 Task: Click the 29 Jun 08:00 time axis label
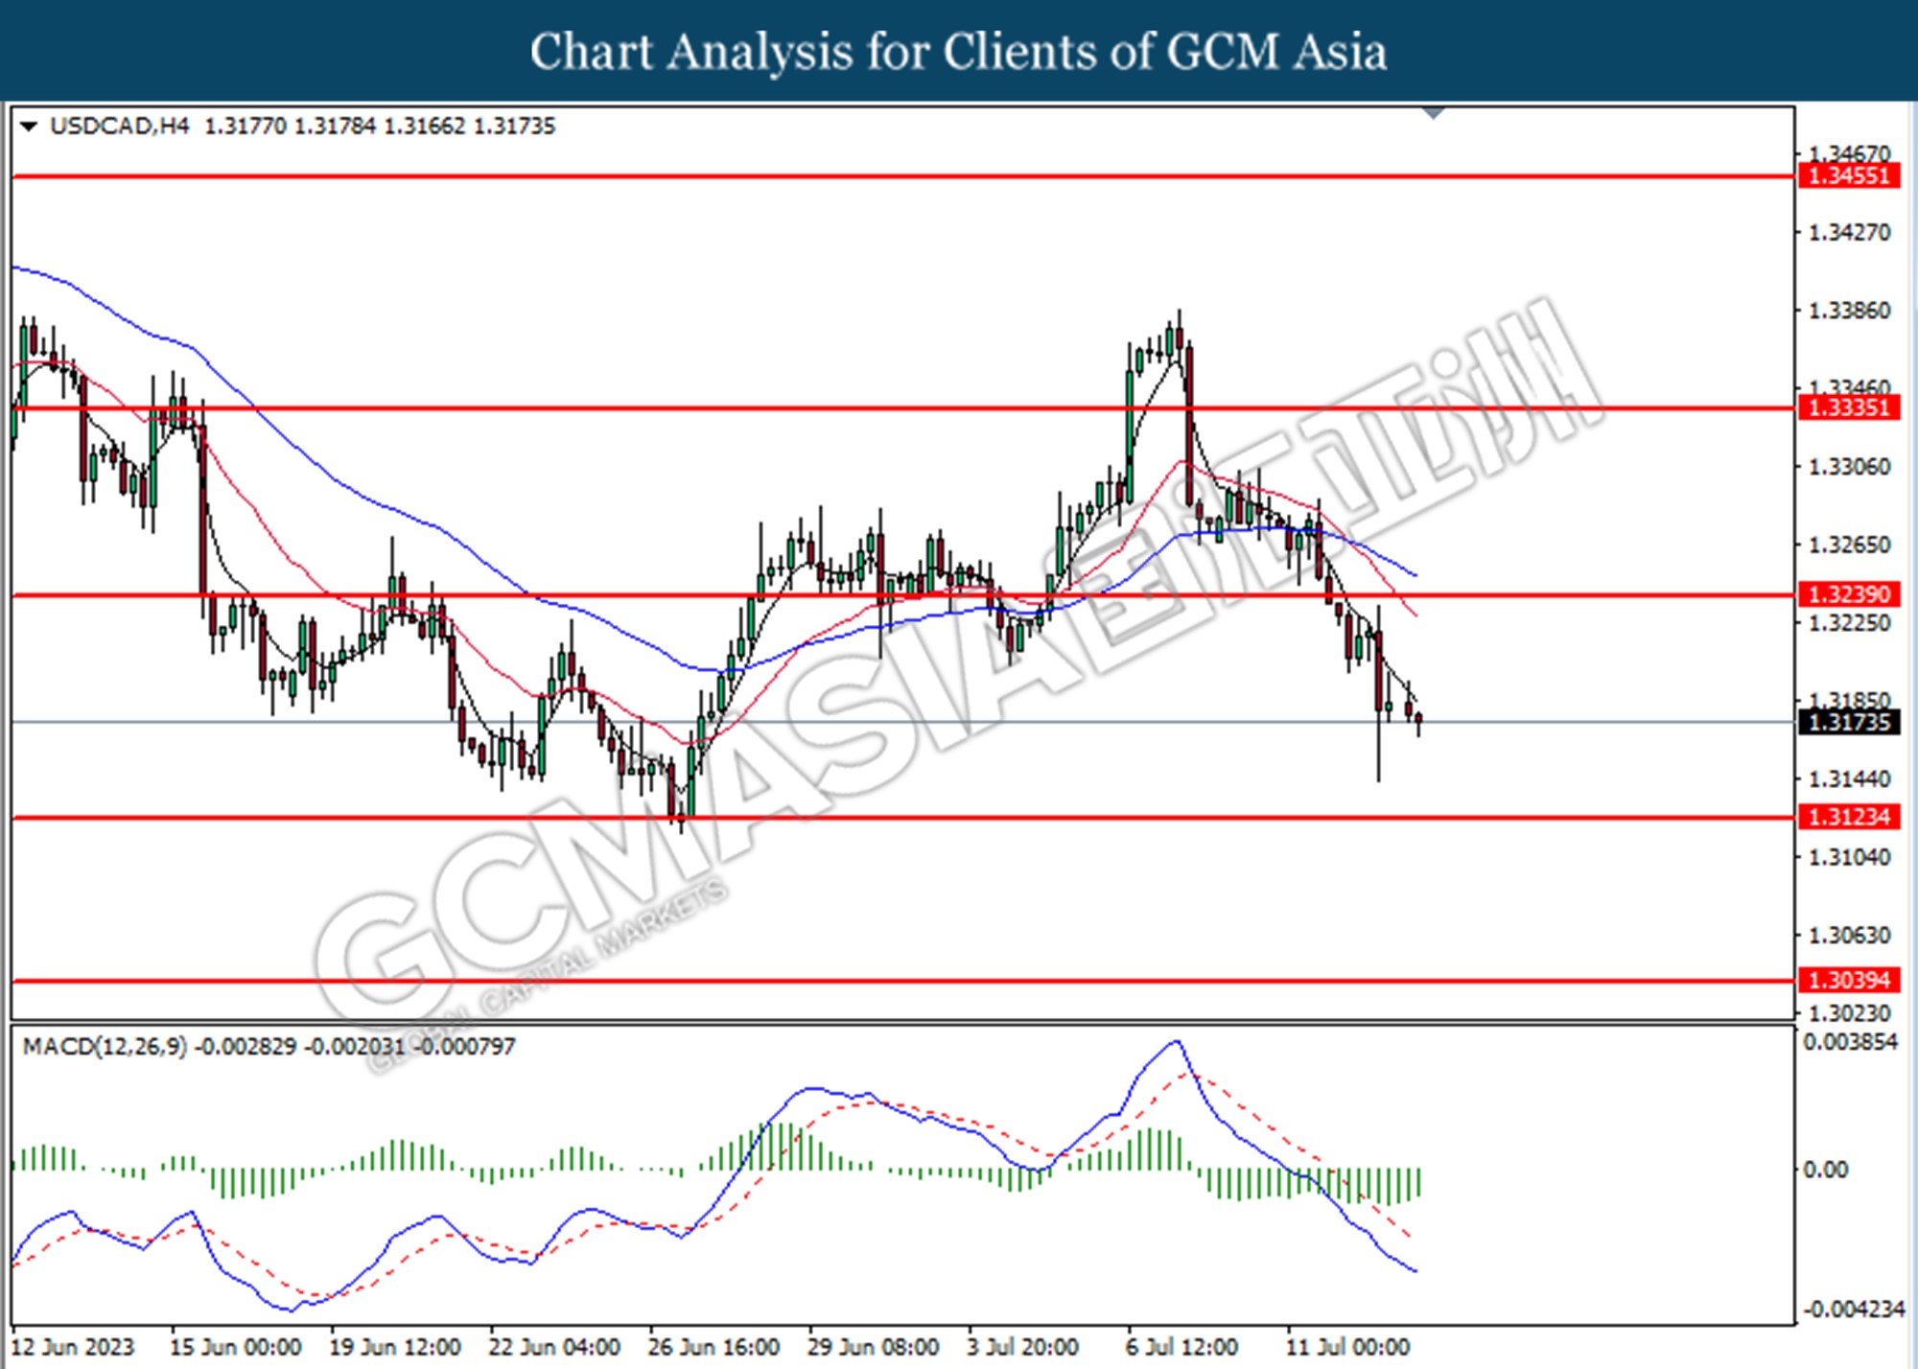point(873,1347)
